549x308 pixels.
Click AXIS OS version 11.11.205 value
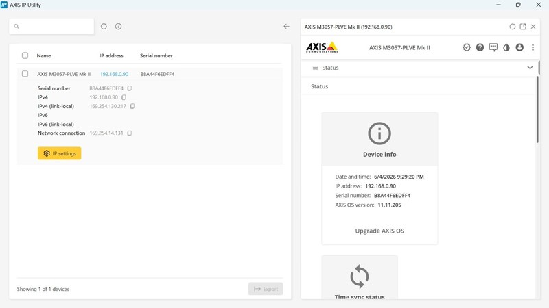click(x=389, y=205)
